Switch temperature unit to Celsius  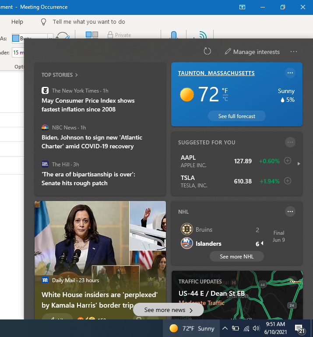[225, 99]
